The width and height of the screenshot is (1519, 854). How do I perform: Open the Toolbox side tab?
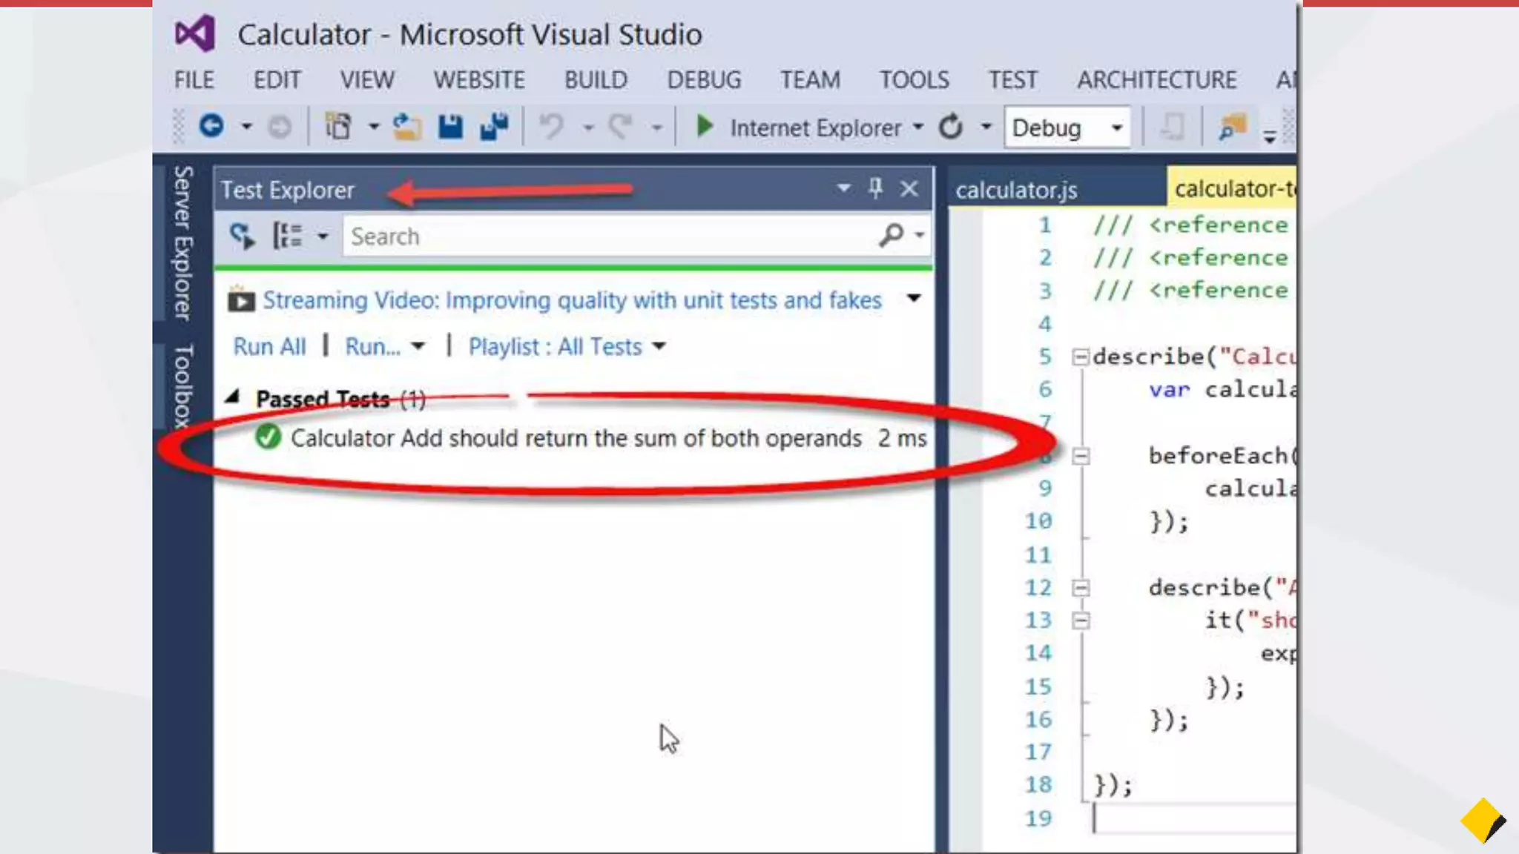coord(182,385)
